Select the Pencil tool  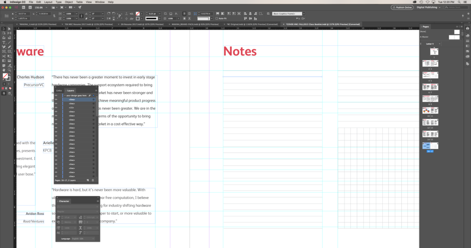pyautogui.click(x=9, y=47)
